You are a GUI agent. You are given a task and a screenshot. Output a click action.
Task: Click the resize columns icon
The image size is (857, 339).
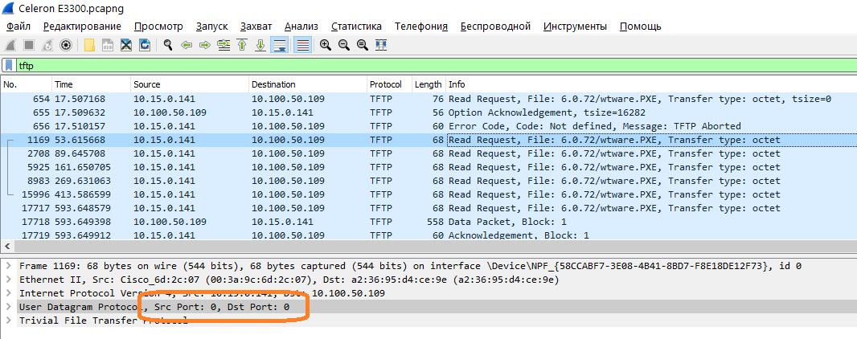(381, 45)
